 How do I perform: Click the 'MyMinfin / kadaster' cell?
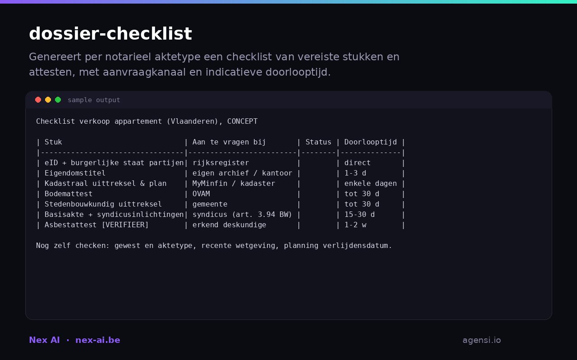(x=234, y=184)
